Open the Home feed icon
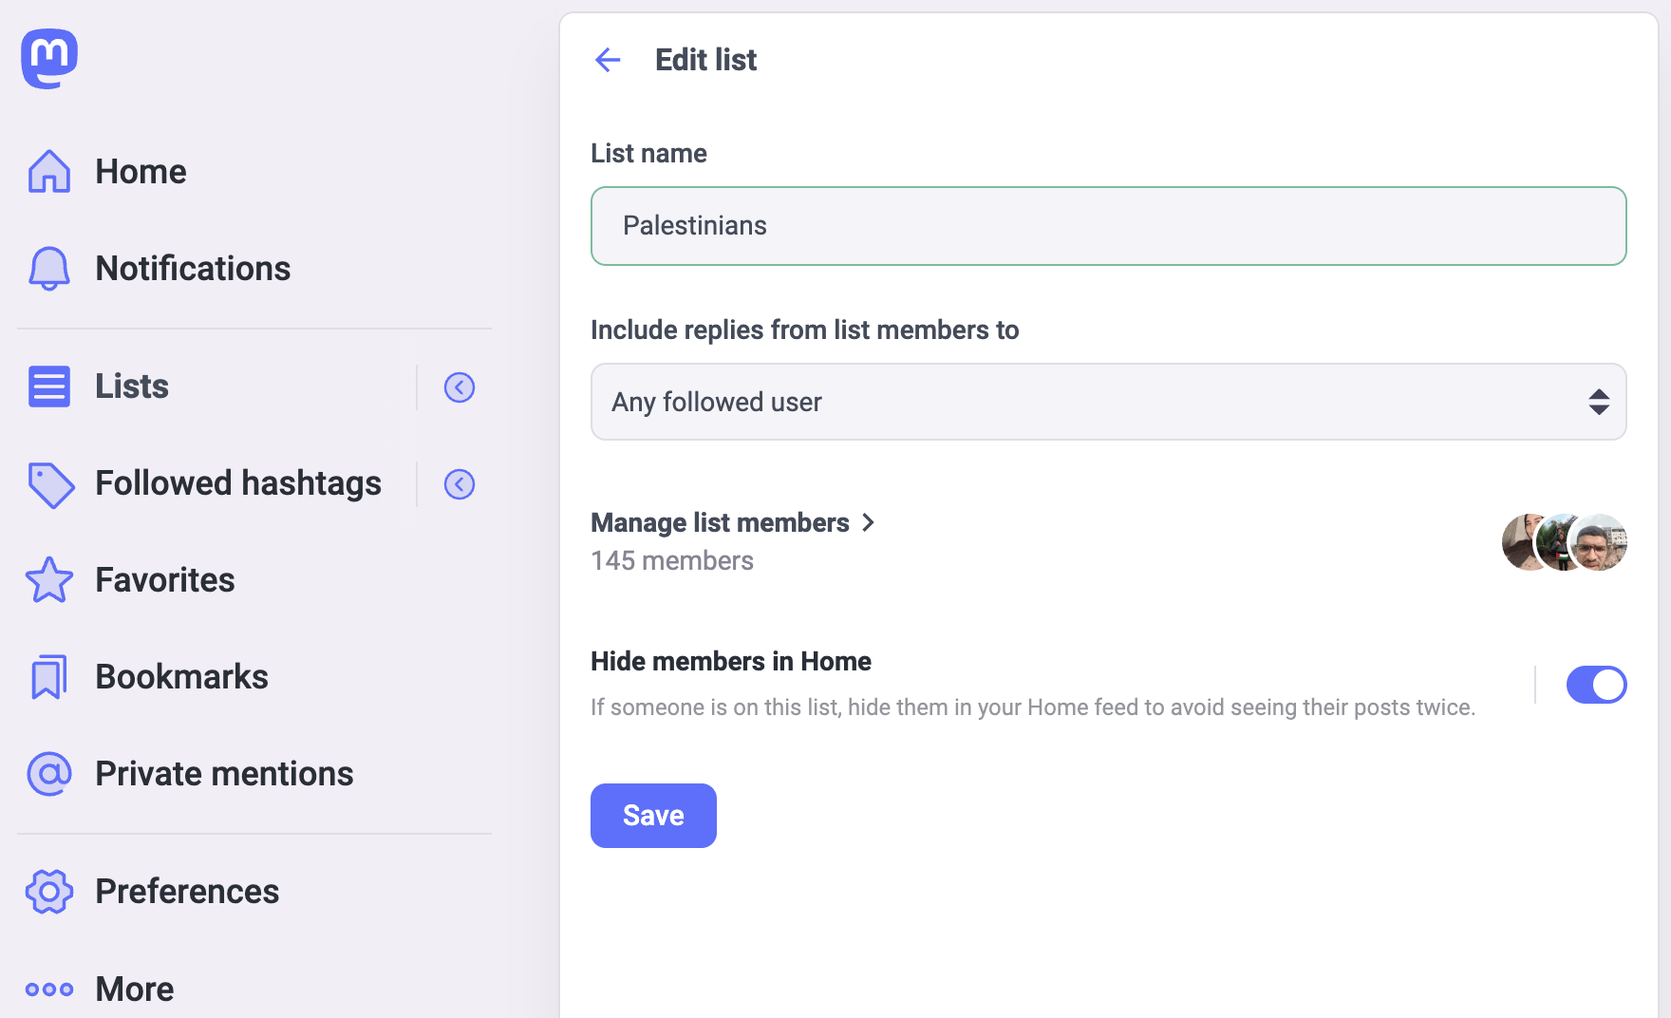Screen dimensions: 1671x1018 coord(48,171)
